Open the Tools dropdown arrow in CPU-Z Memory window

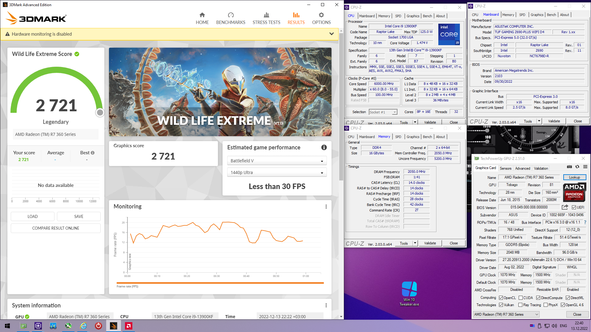pos(415,243)
